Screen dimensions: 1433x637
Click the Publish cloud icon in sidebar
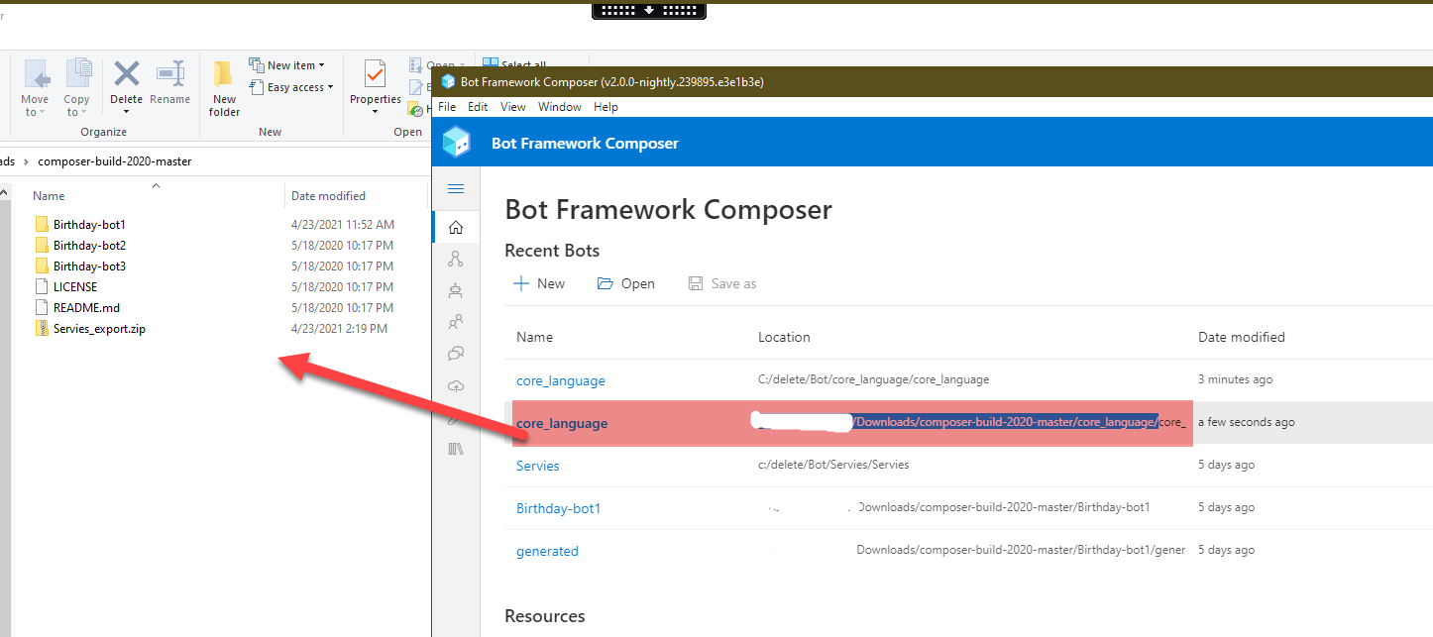pyautogui.click(x=456, y=385)
